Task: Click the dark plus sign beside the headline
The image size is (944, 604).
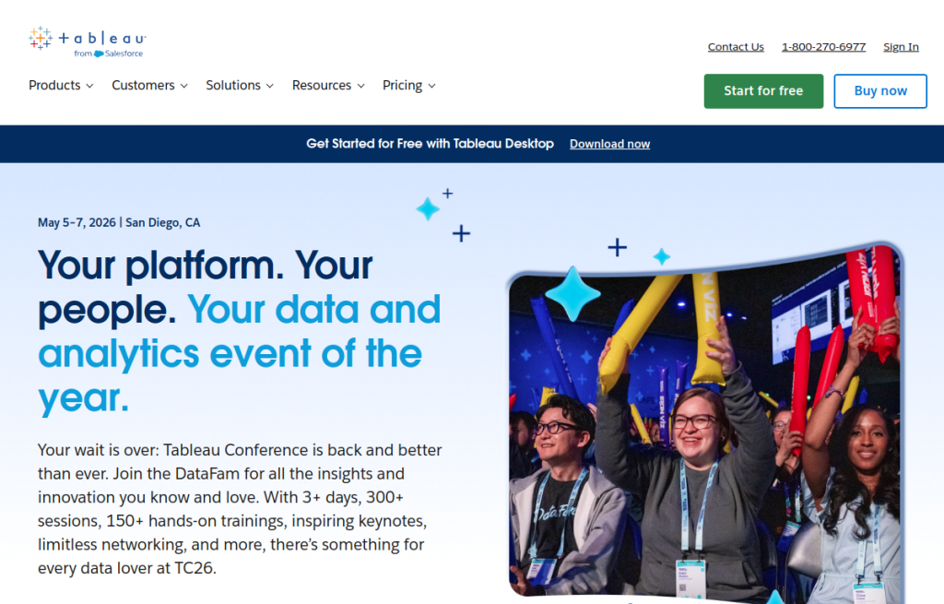Action: [x=461, y=233]
